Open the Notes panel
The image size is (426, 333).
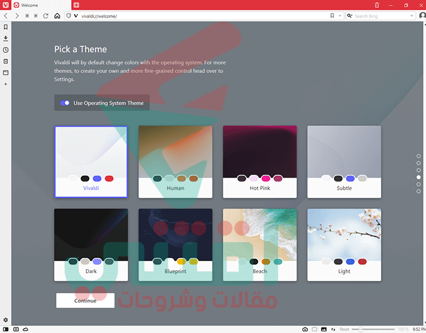click(x=5, y=61)
